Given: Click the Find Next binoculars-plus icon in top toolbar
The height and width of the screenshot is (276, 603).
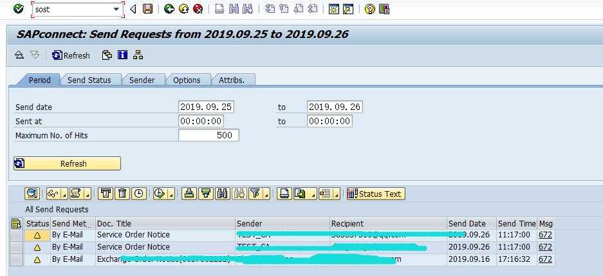Looking at the screenshot, I should [x=248, y=9].
